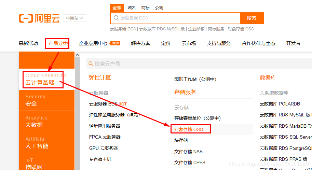The width and height of the screenshot is (312, 170).
Task: Select the 公司 search tab
Action: click(x=159, y=8)
